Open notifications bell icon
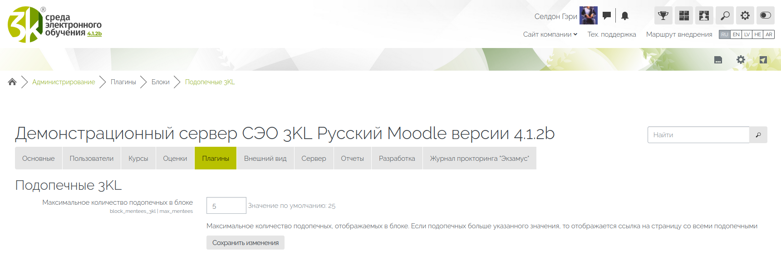Image resolution: width=781 pixels, height=260 pixels. click(x=625, y=16)
